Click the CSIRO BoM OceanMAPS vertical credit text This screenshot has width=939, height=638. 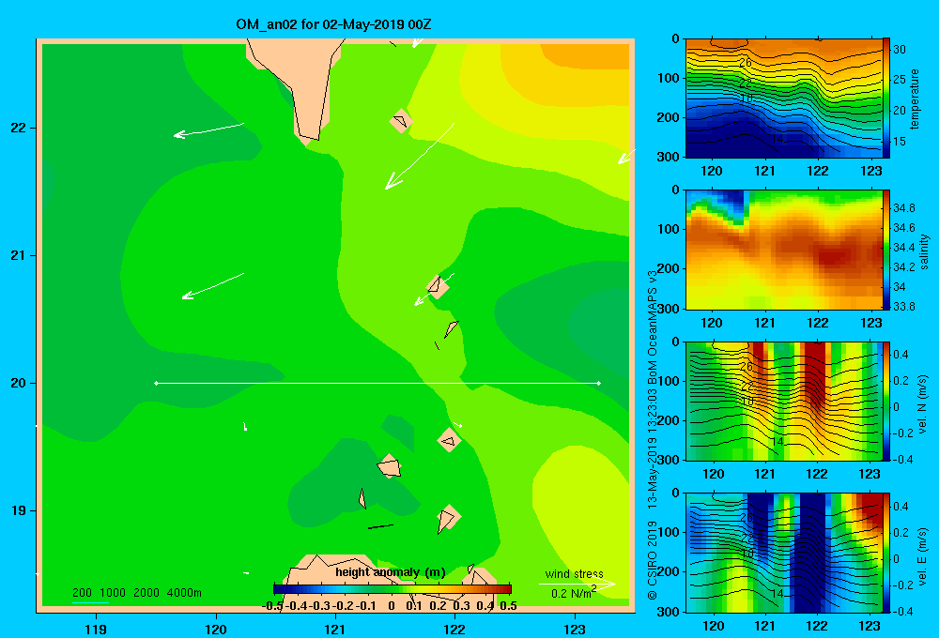coord(653,433)
